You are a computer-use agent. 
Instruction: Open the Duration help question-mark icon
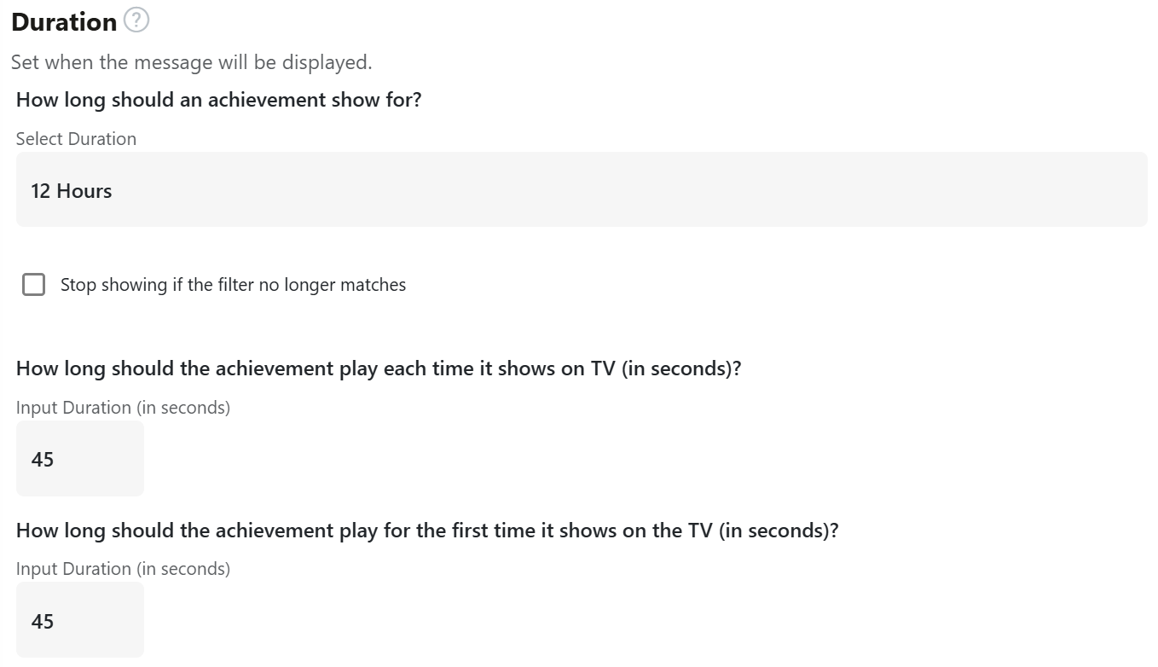click(x=136, y=20)
